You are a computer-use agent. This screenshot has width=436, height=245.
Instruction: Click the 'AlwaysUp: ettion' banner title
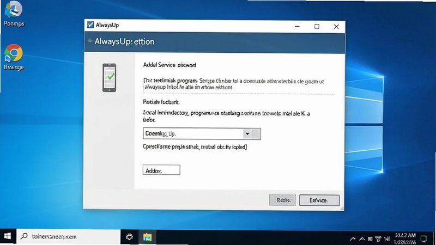(124, 42)
